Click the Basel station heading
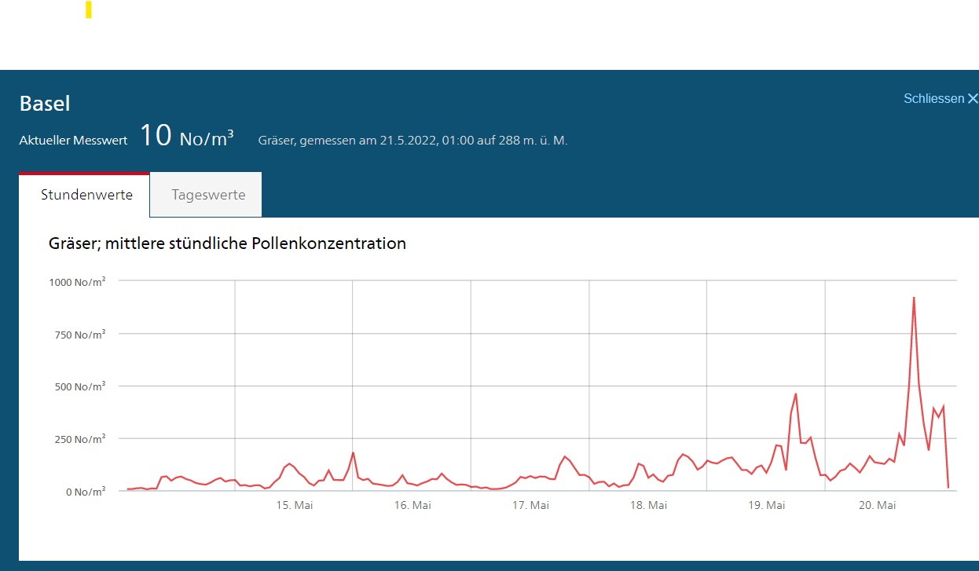Image resolution: width=979 pixels, height=571 pixels. pos(45,104)
